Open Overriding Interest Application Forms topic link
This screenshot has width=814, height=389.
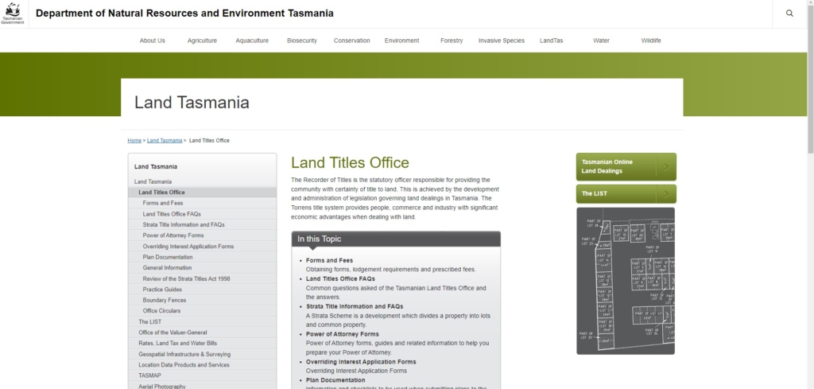click(x=361, y=361)
